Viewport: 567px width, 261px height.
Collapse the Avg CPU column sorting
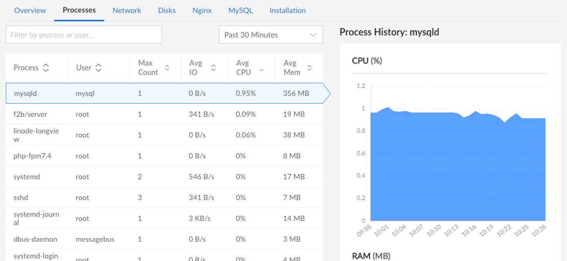click(261, 71)
